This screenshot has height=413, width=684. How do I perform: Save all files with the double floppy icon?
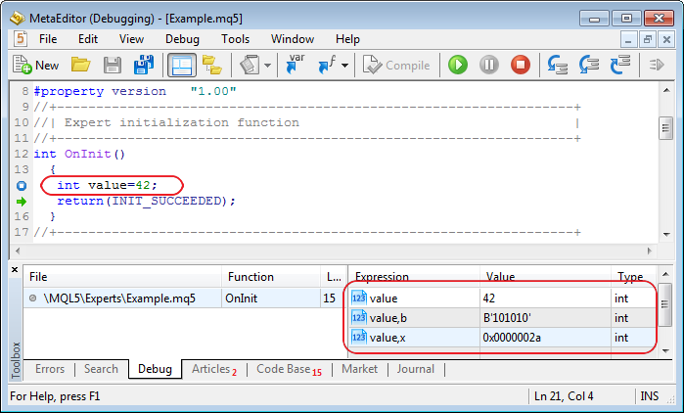144,65
